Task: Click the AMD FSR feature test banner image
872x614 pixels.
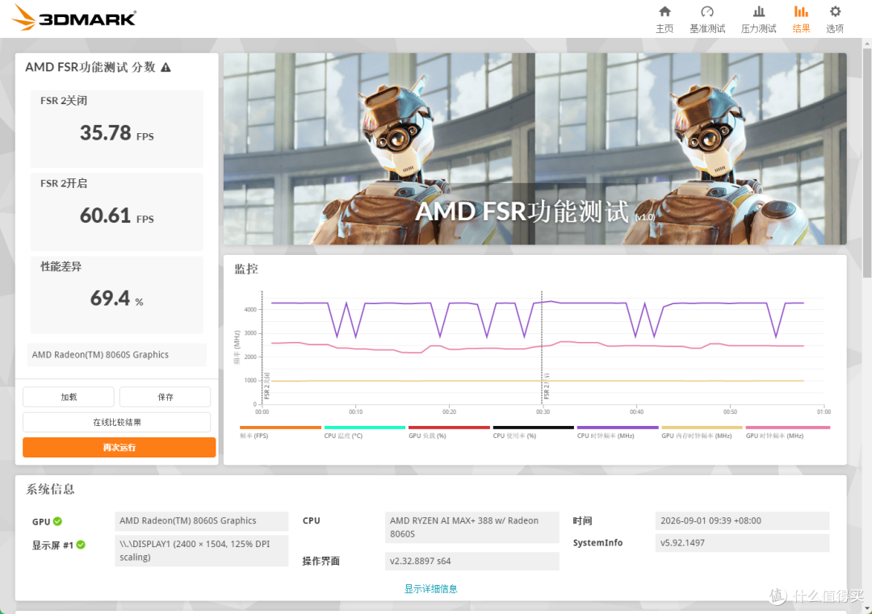Action: tap(535, 149)
